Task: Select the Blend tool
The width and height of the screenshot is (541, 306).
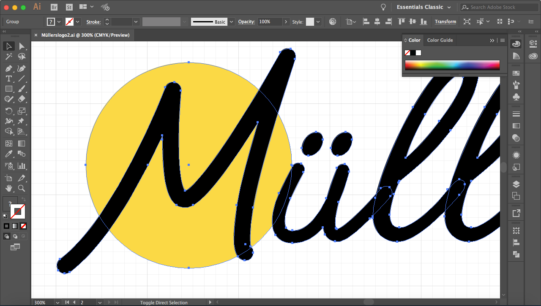Action: coord(22,154)
